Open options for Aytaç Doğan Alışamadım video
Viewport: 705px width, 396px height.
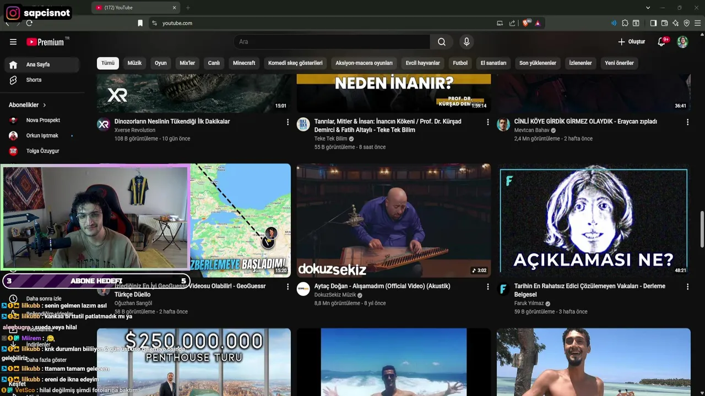(x=487, y=287)
